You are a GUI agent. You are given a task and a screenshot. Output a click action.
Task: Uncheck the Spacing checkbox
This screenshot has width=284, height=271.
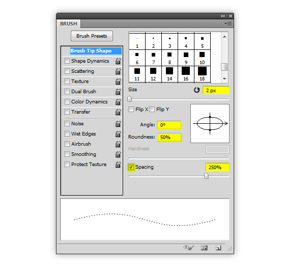[x=131, y=167]
